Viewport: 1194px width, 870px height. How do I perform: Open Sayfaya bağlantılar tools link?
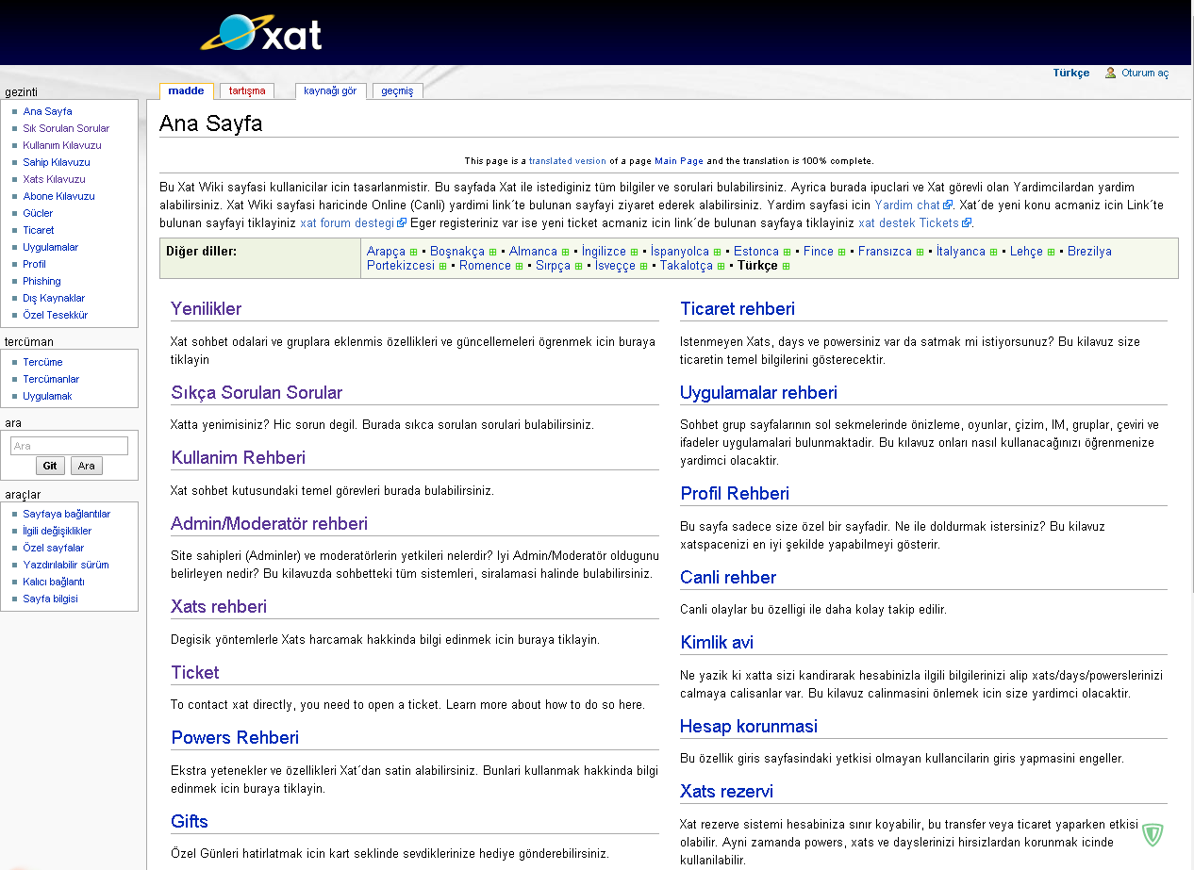[x=67, y=514]
